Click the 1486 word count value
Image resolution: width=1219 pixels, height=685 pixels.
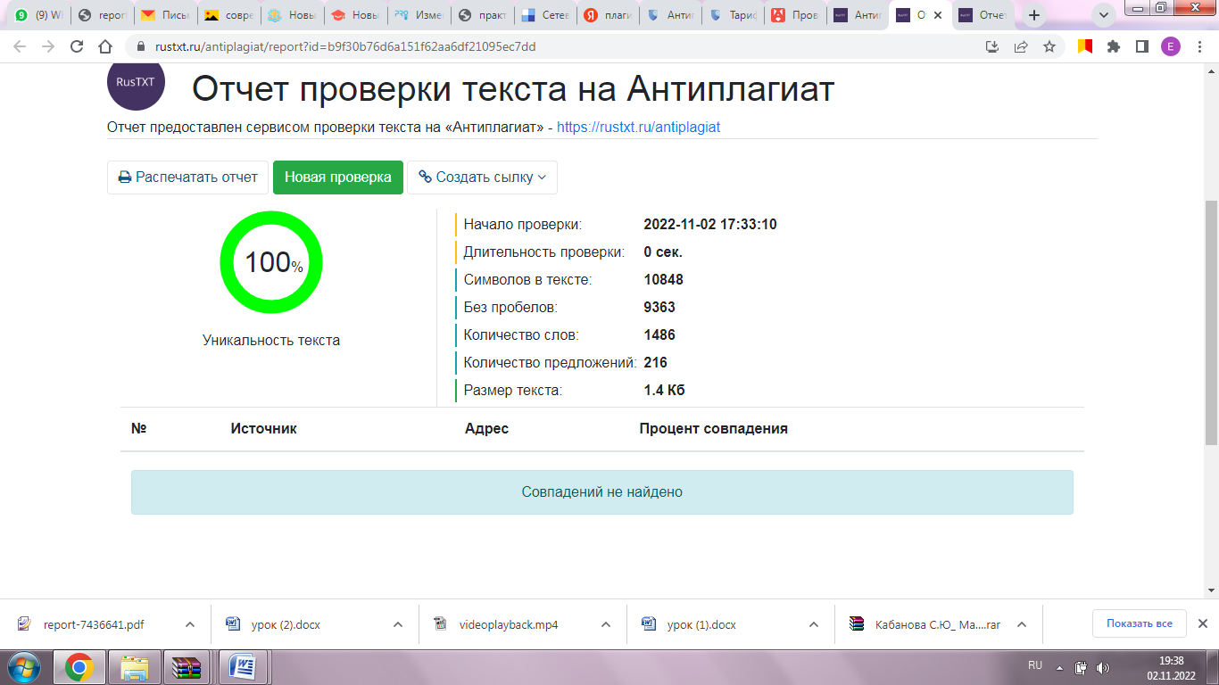pyautogui.click(x=659, y=335)
